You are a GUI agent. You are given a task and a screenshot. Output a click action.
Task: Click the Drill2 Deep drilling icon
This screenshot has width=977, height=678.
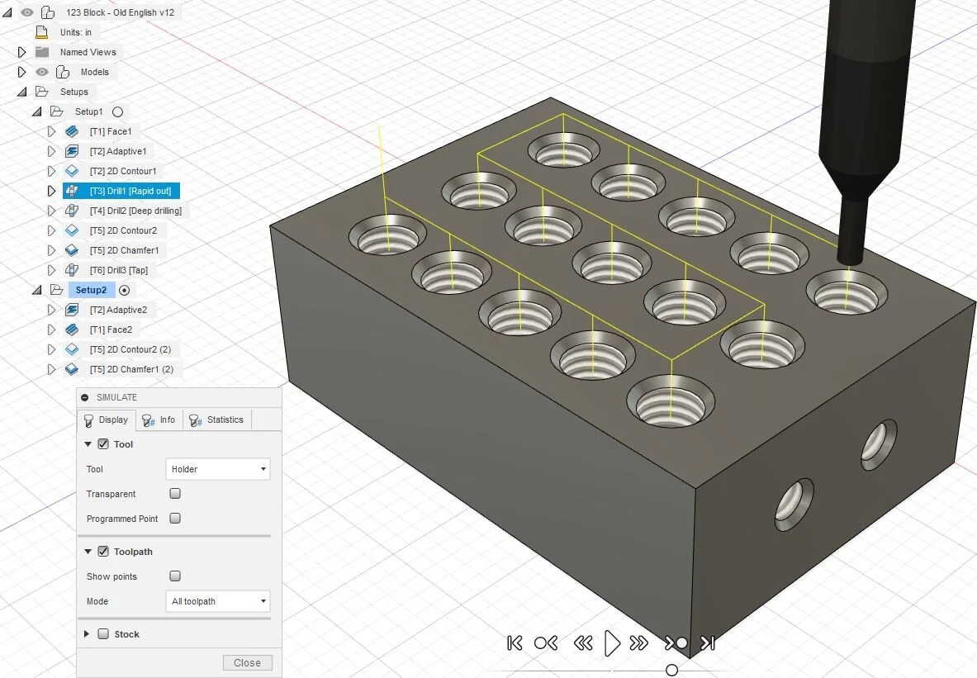click(x=72, y=211)
